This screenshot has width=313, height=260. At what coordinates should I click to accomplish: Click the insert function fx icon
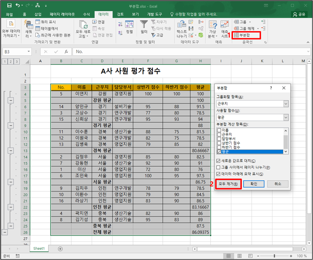point(66,52)
